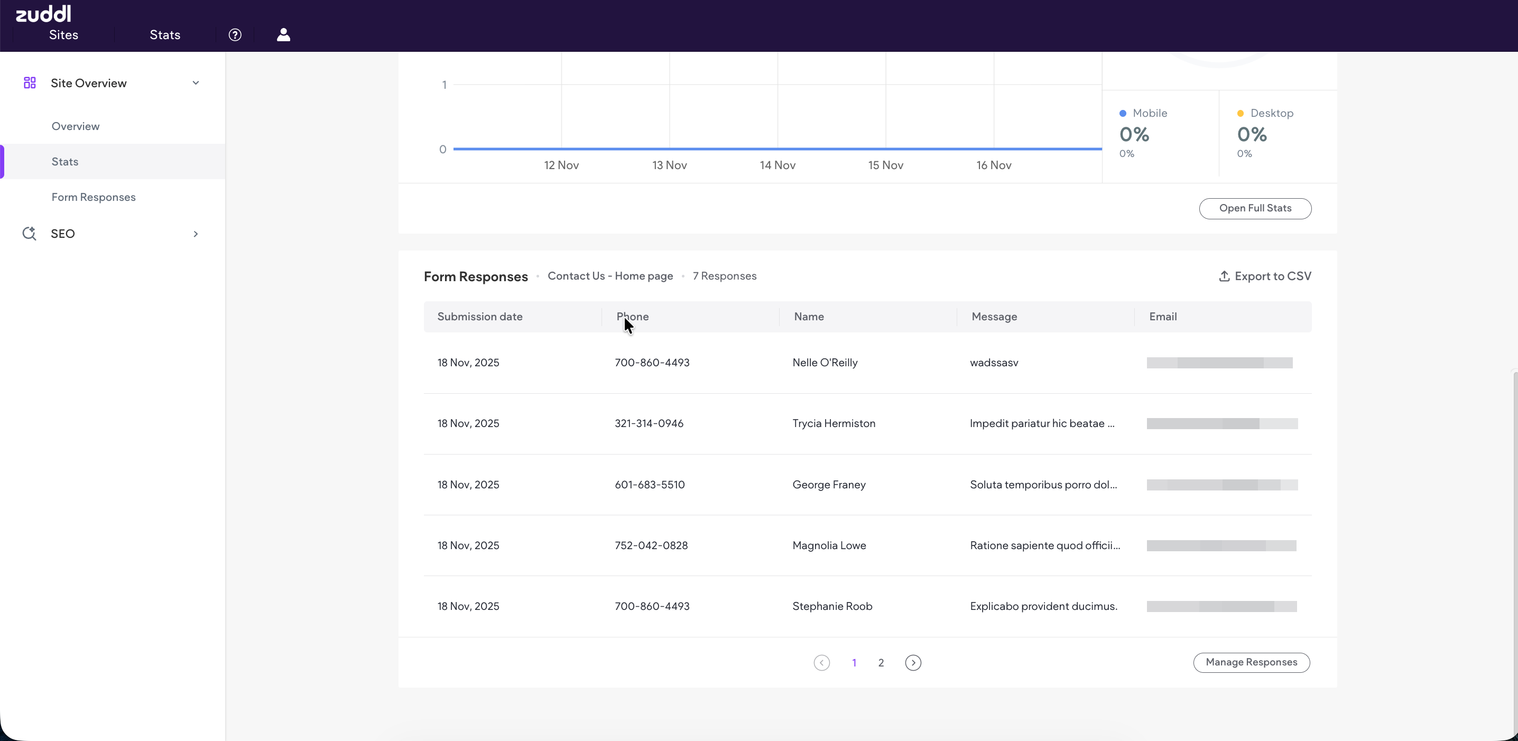Click the previous page arrow
The width and height of the screenshot is (1518, 741).
coord(821,663)
